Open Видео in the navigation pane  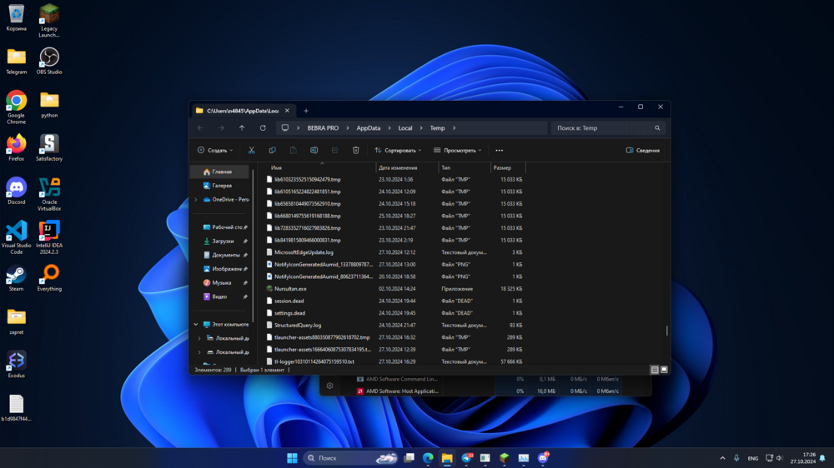(x=219, y=296)
